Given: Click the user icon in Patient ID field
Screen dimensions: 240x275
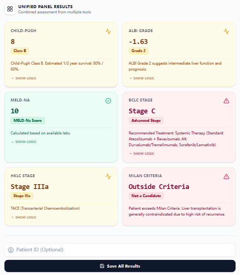Looking at the screenshot, I should point(11,250).
